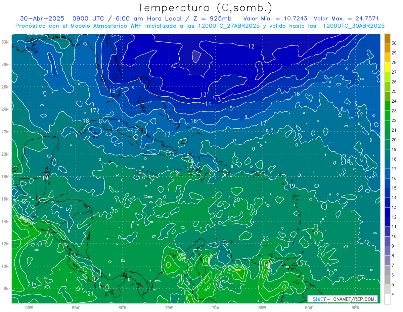The height and width of the screenshot is (312, 403).
Task: Pick the lime color scale segment between 26 and 27
Action: [x=387, y=77]
